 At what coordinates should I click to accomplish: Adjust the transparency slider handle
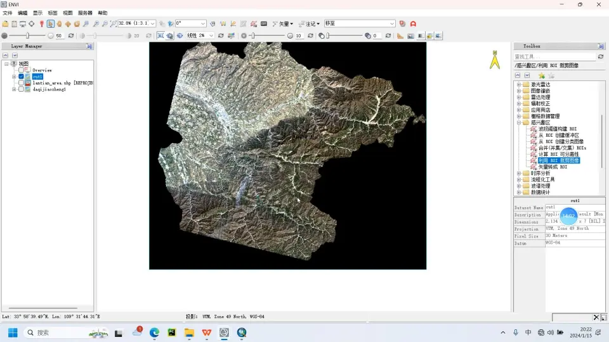point(328,35)
